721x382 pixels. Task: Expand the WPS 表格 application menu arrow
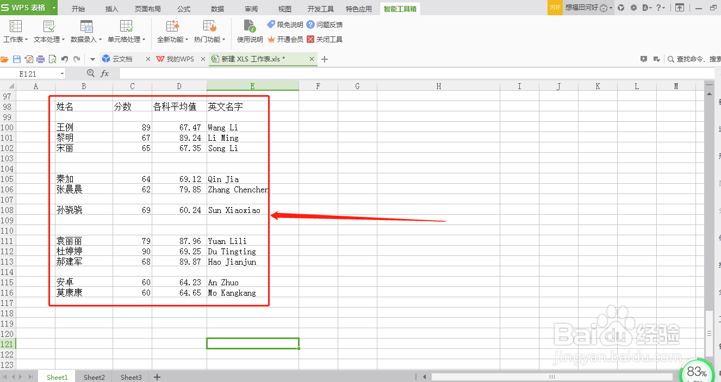click(54, 8)
